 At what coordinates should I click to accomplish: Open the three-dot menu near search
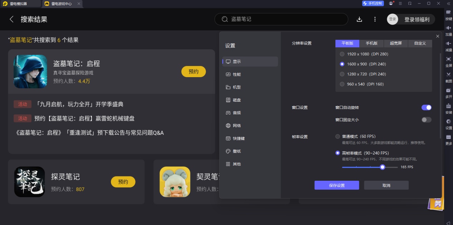coord(375,19)
